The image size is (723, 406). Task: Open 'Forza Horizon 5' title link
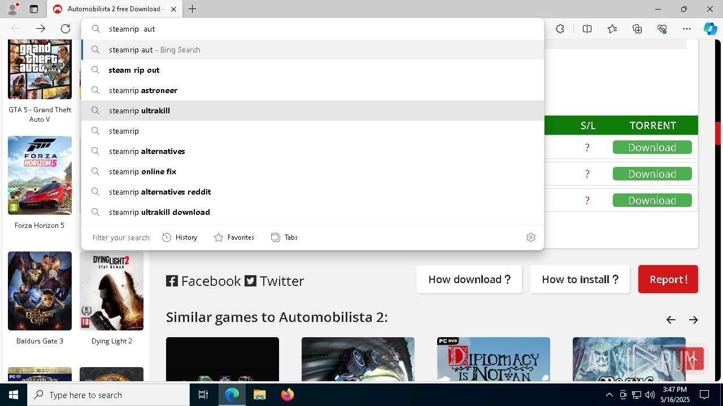point(40,225)
